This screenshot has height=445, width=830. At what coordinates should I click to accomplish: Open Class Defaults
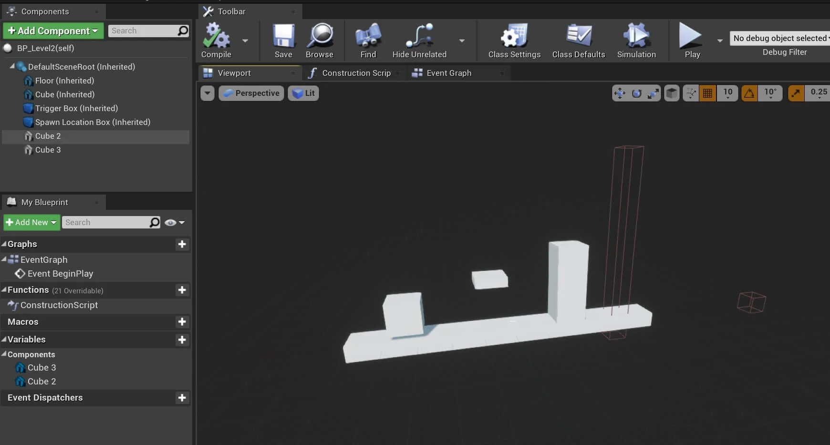(579, 36)
